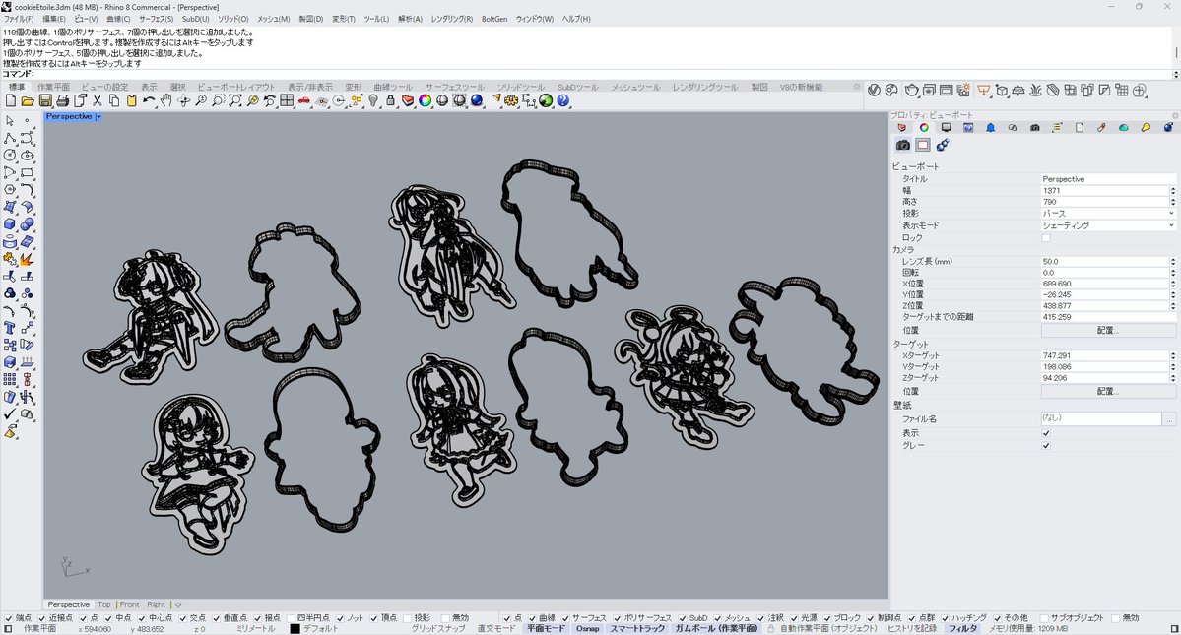Click the X位置 camera position stepper
1181x635 pixels.
pos(1173,284)
